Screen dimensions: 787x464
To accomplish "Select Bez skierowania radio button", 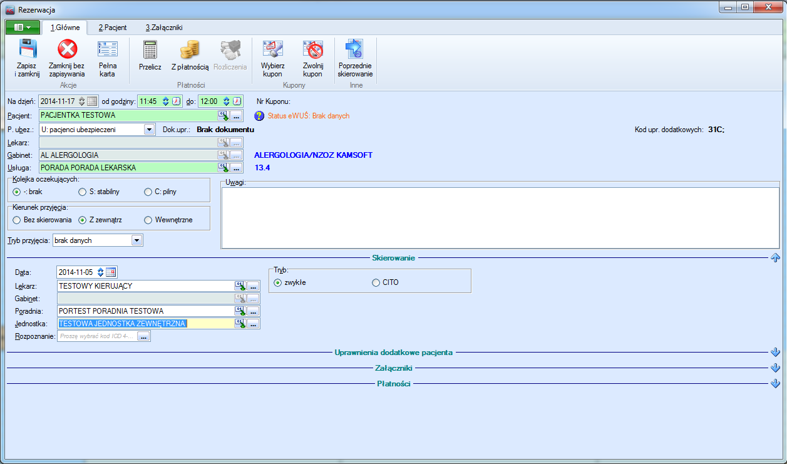I will point(17,220).
